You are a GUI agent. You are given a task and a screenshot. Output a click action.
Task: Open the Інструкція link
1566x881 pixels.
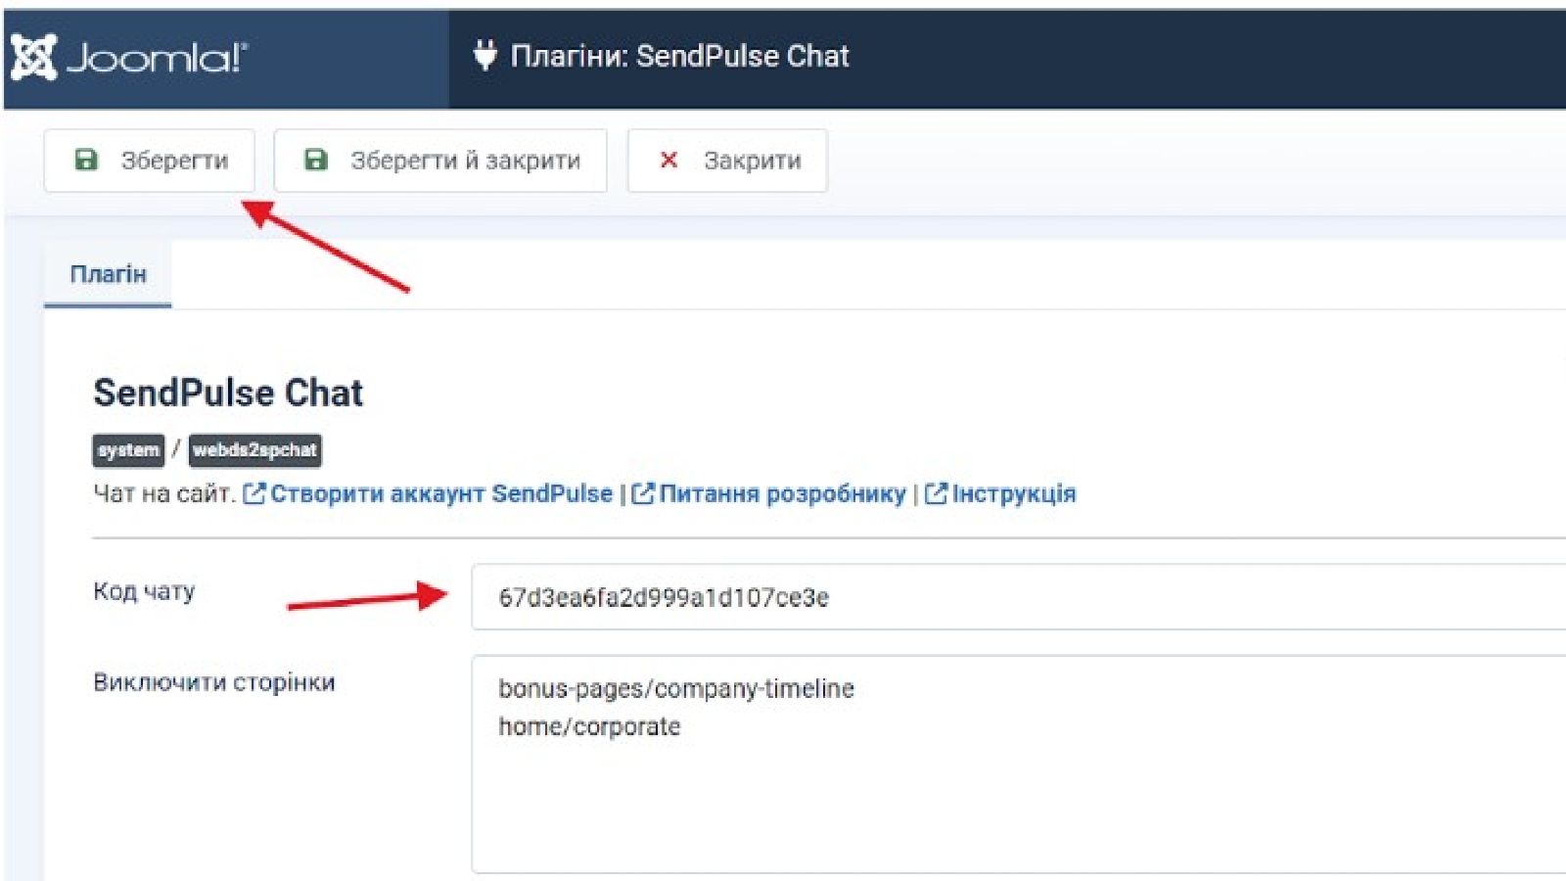[x=1013, y=493]
